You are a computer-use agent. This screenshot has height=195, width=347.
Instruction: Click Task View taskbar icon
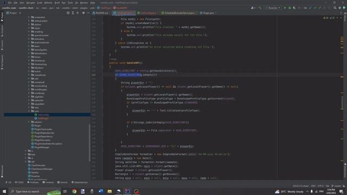coord(65,191)
